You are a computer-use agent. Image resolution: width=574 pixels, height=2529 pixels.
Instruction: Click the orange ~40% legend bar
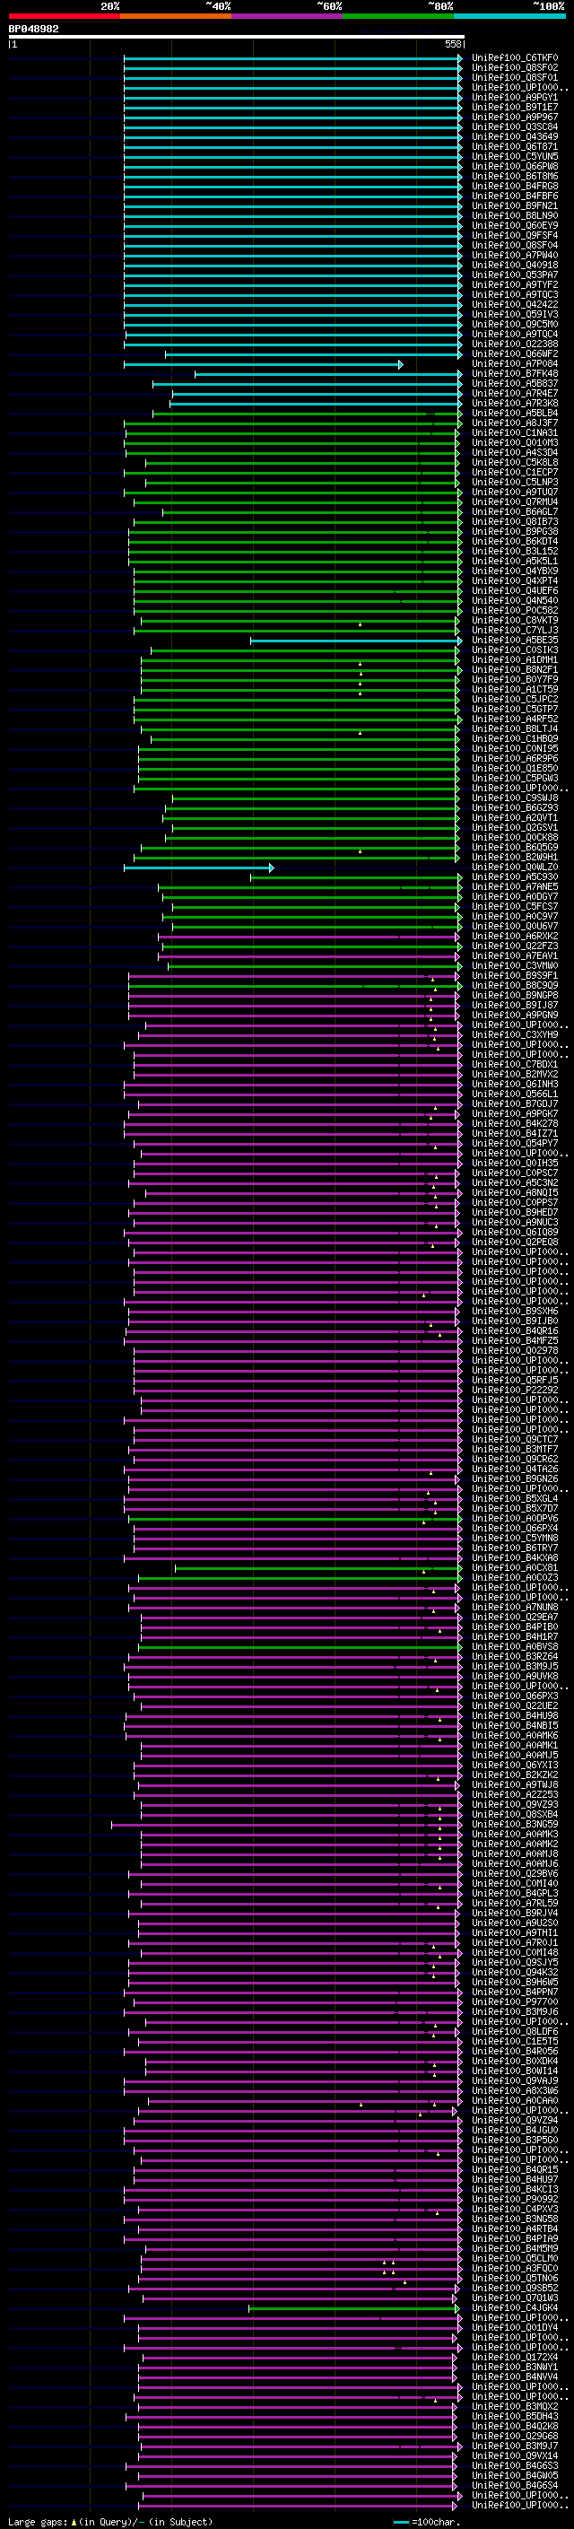point(176,16)
